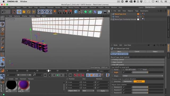The height and width of the screenshot is (96, 170).
Task: Render the active view clapper icon
Action: pyautogui.click(x=60, y=12)
